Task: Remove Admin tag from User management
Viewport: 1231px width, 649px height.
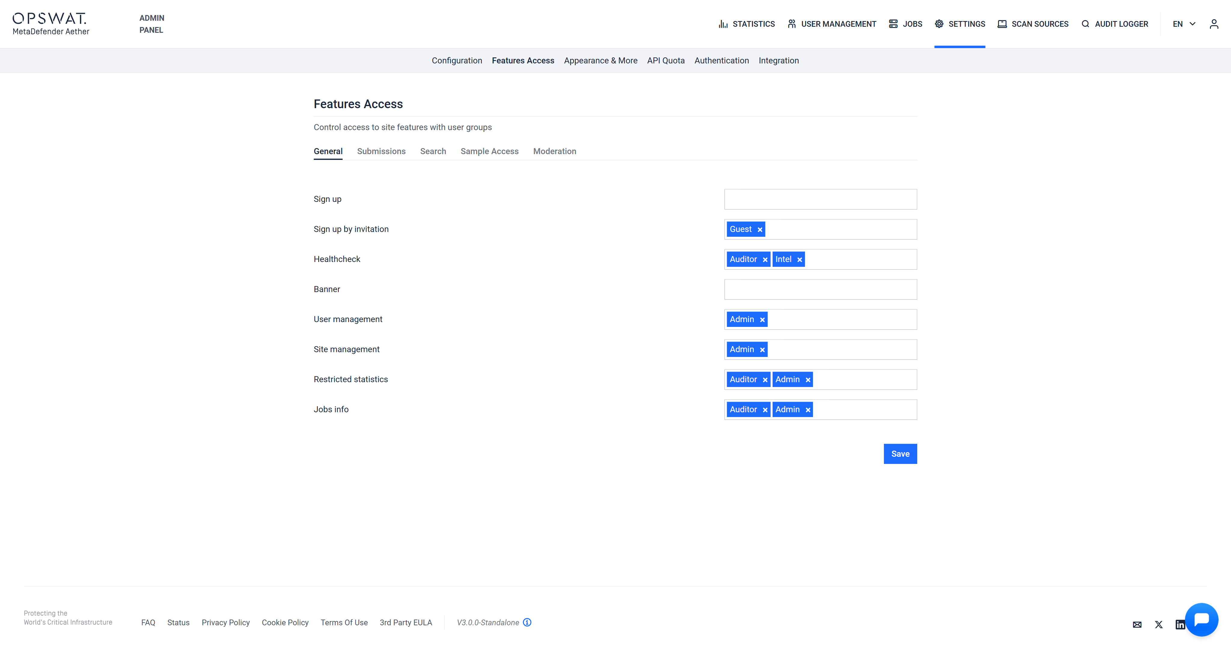Action: click(762, 320)
